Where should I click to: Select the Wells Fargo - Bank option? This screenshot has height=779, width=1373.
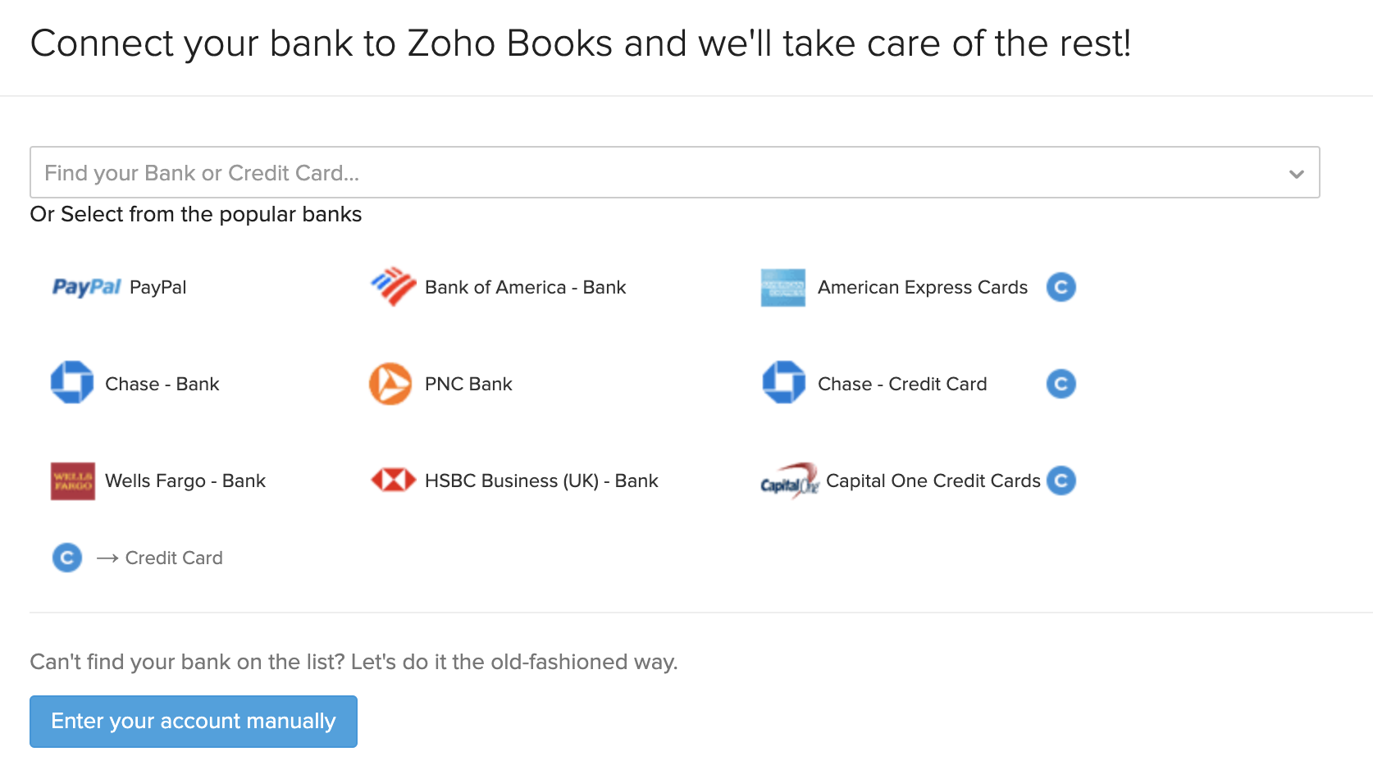185,481
